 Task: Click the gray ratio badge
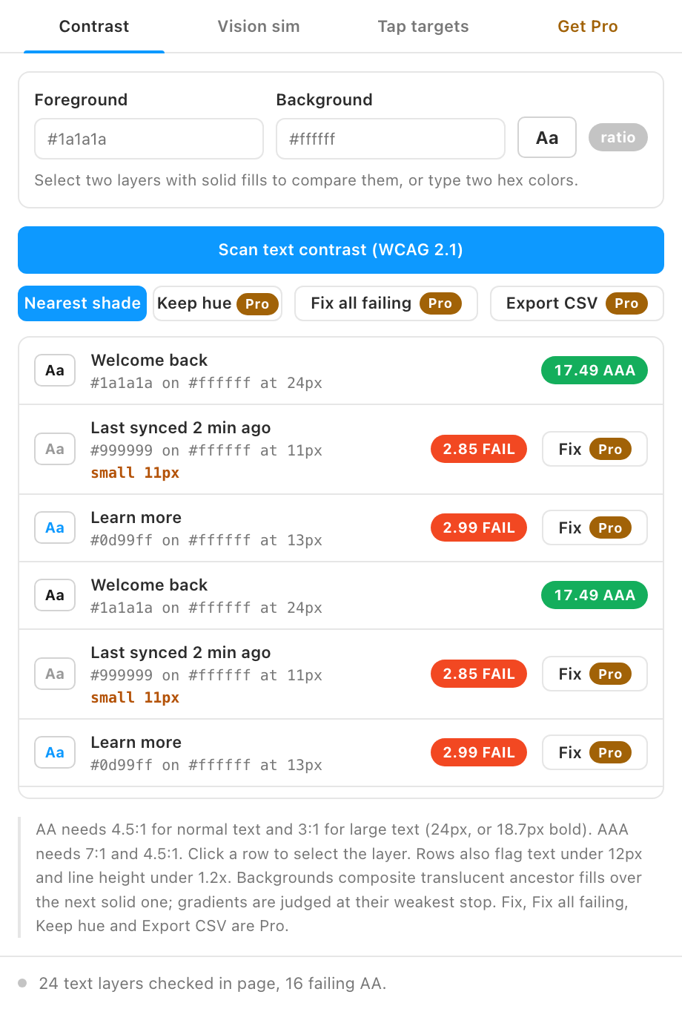(618, 137)
